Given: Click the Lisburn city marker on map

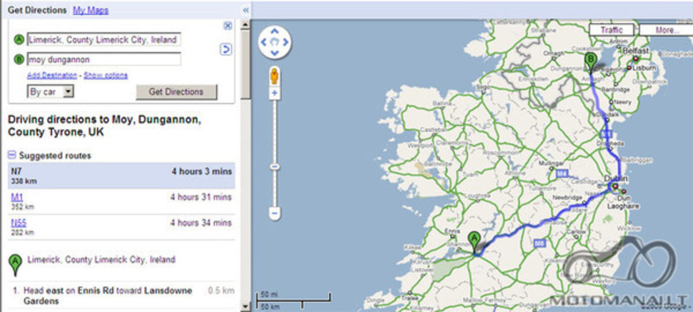Looking at the screenshot, I should 629,68.
